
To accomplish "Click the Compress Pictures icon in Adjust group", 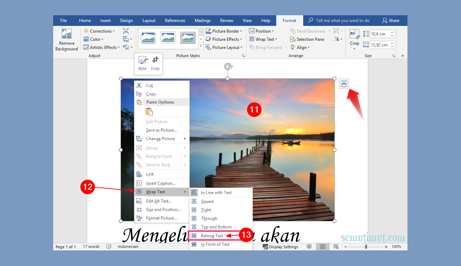I will [x=126, y=31].
